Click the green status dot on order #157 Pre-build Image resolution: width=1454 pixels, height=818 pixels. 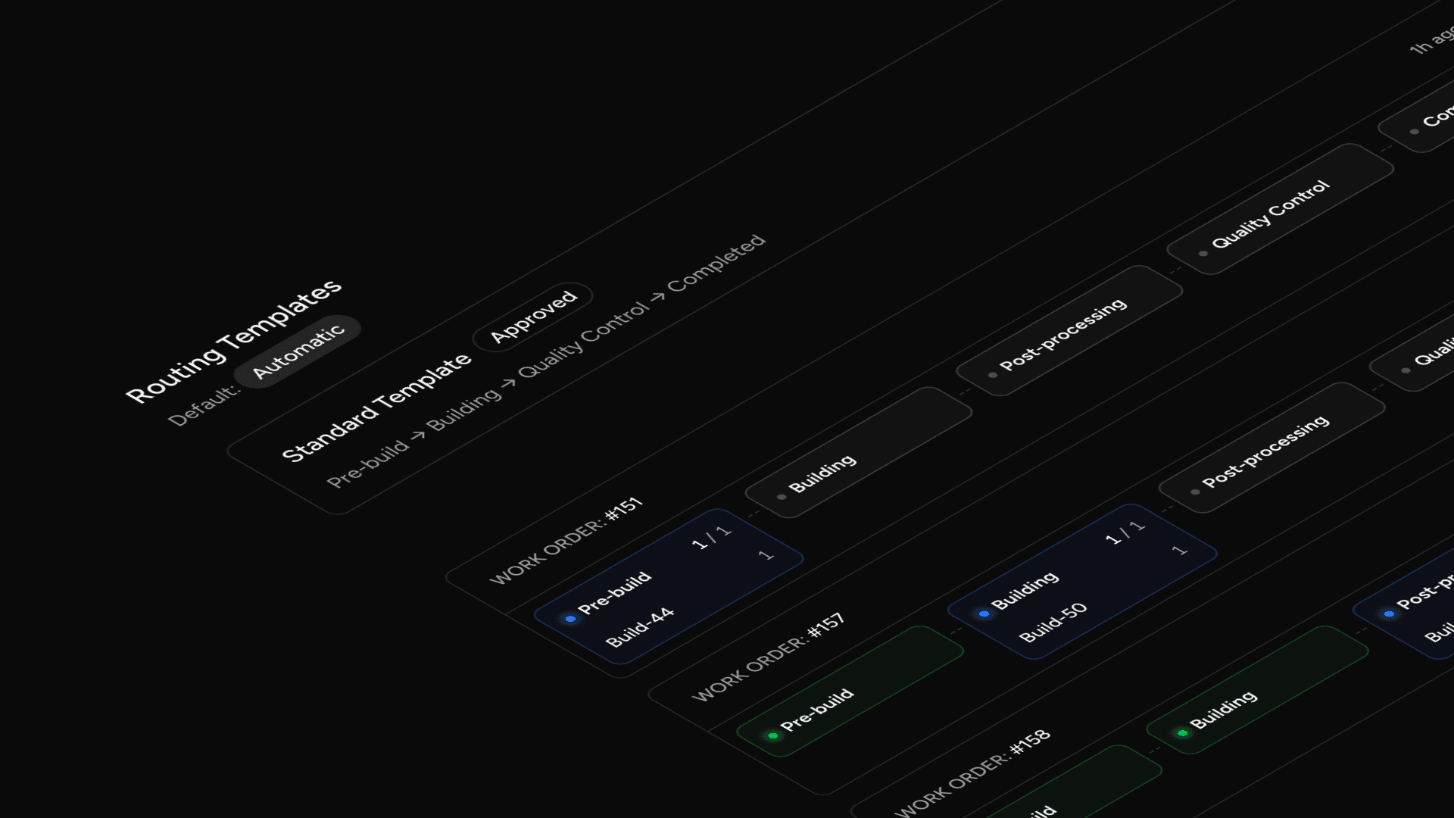pos(772,735)
